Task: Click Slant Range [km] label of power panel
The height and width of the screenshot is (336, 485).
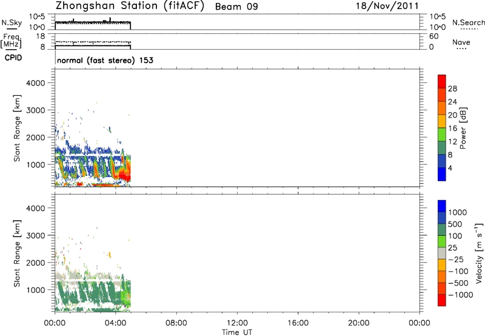Action: 17,128
